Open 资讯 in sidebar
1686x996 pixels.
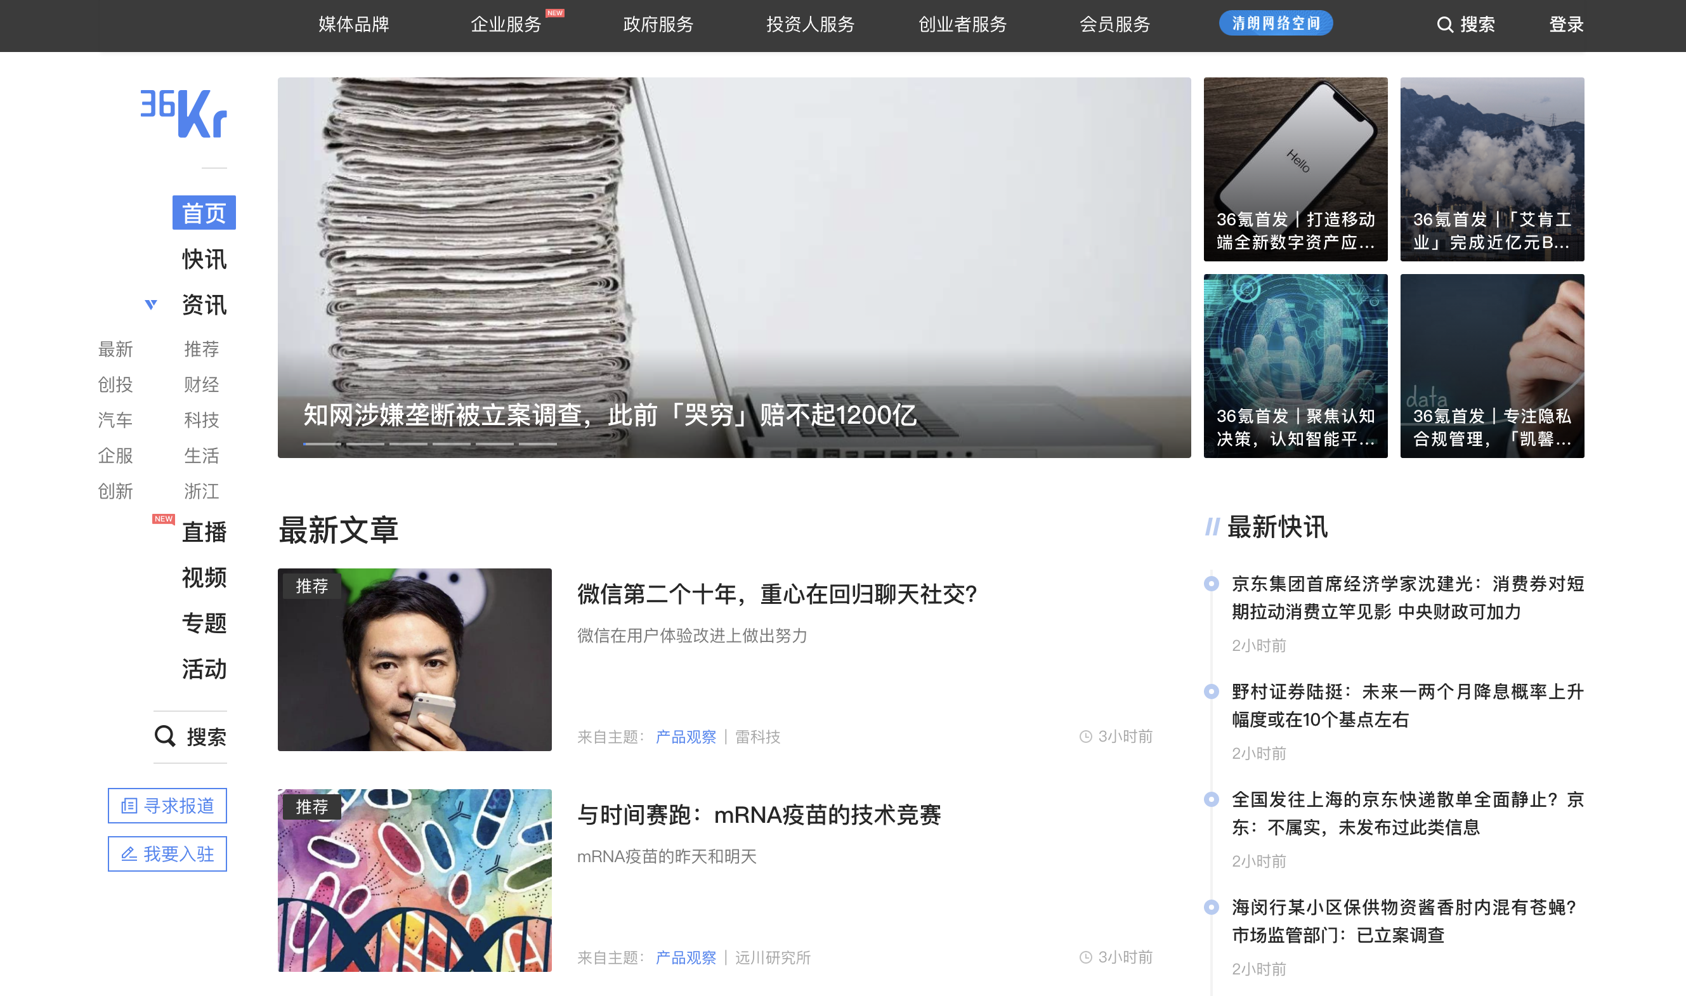[204, 305]
